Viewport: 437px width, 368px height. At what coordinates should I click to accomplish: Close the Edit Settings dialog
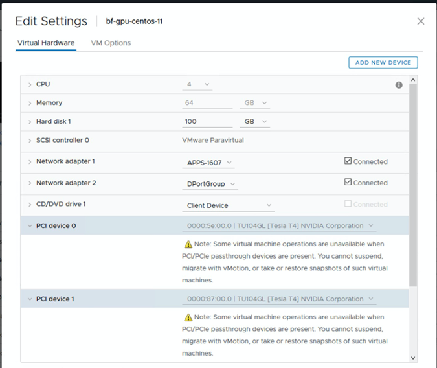pyautogui.click(x=421, y=21)
